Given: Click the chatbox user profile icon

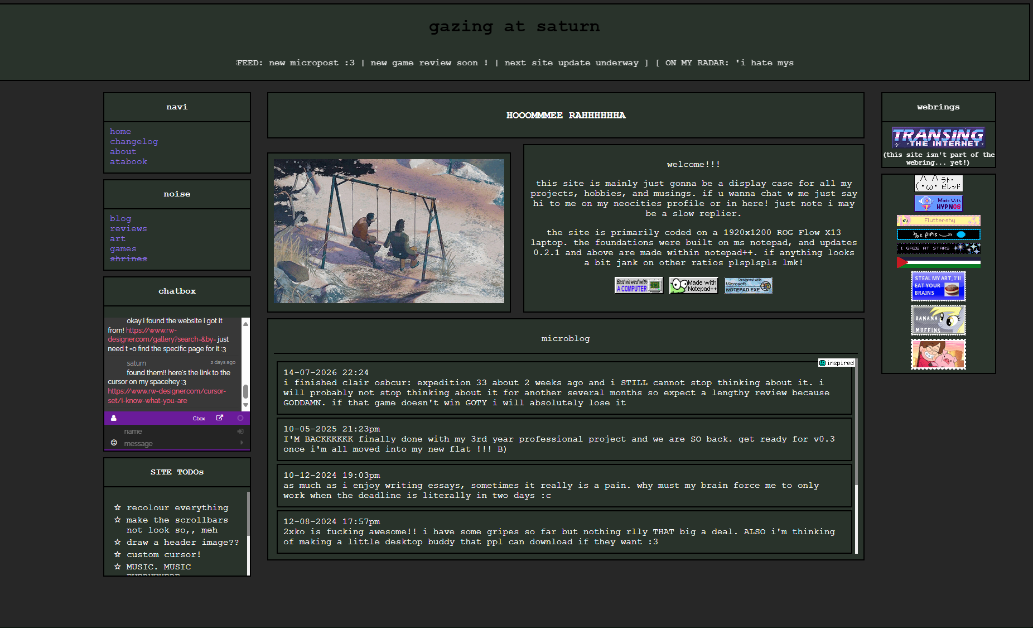Looking at the screenshot, I should coord(114,418).
